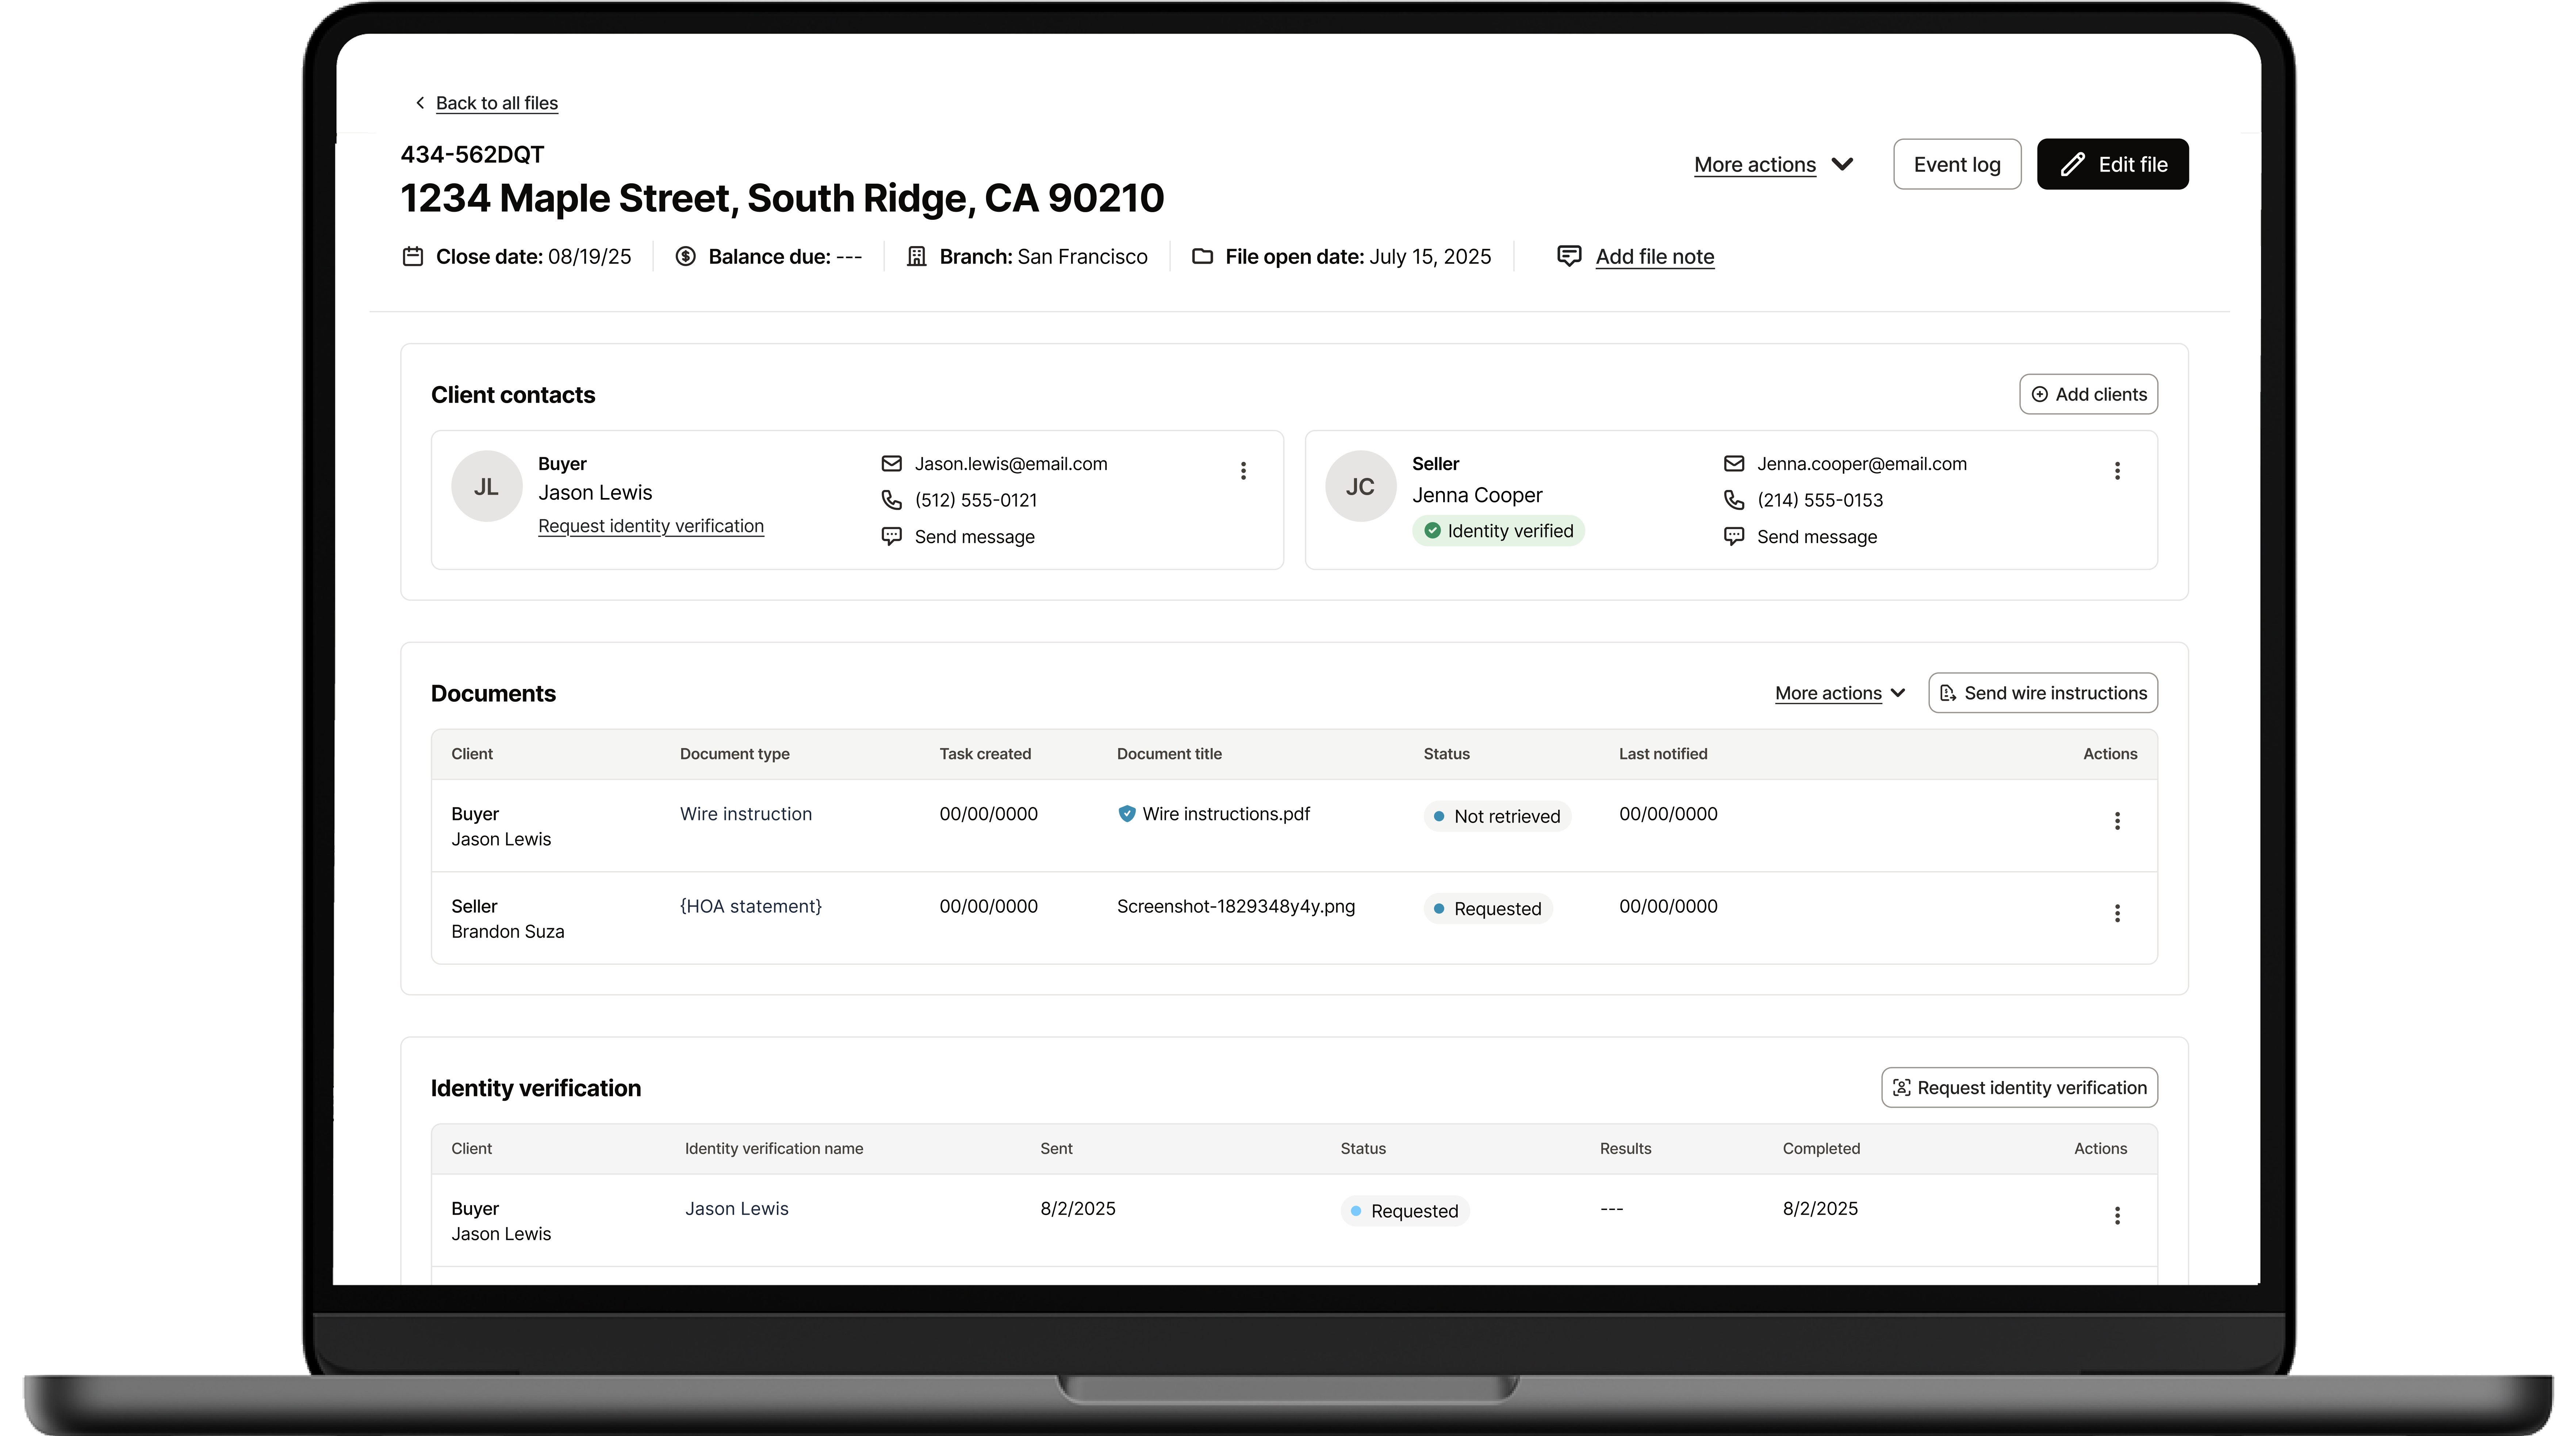The width and height of the screenshot is (2576, 1436).
Task: Open actions for Jason Lewis identity row
Action: pyautogui.click(x=2117, y=1215)
